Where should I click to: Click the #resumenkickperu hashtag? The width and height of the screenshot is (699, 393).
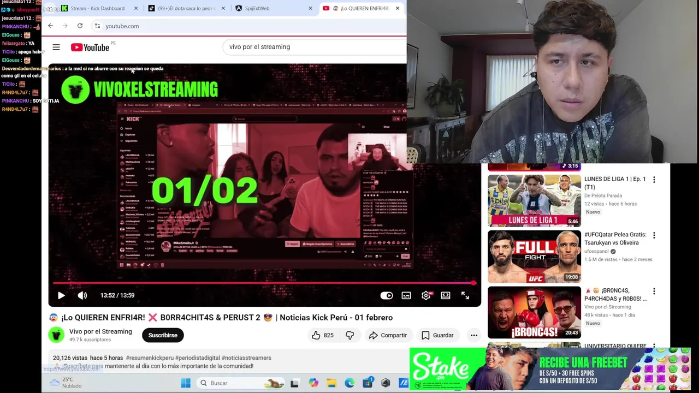[x=149, y=358]
